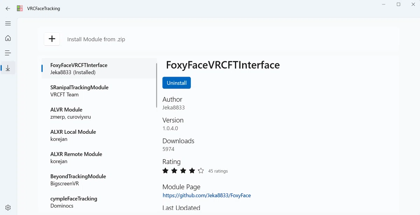Select cympleFaceTracking by Dominocs
This screenshot has width=420, height=215.
99,202
